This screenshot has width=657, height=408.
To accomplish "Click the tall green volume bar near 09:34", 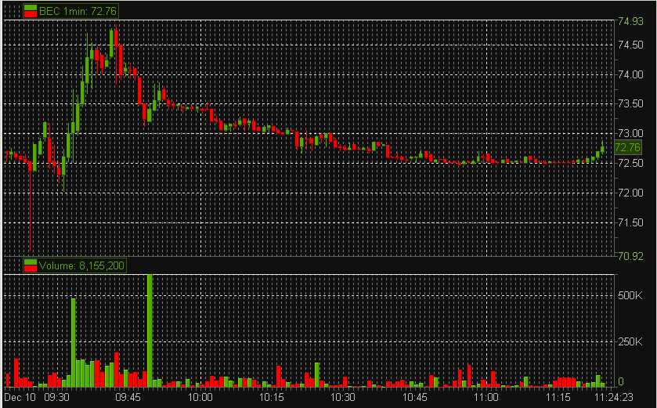I will tap(74, 342).
